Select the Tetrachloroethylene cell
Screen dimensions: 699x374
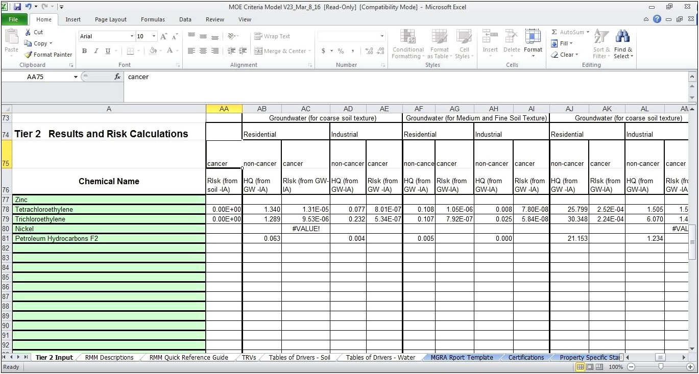coord(109,210)
